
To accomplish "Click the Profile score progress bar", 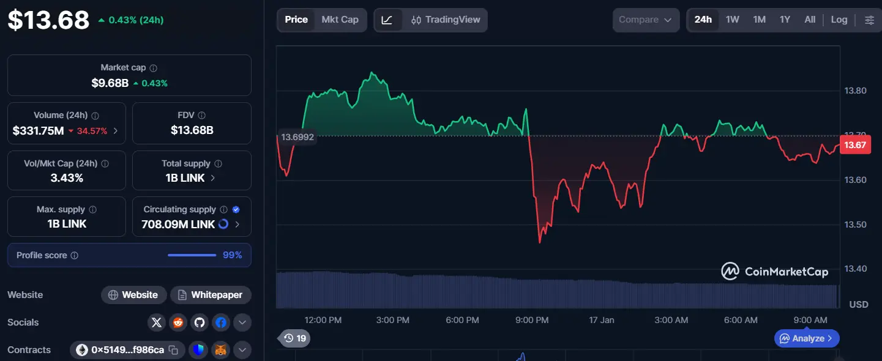I will [192, 255].
